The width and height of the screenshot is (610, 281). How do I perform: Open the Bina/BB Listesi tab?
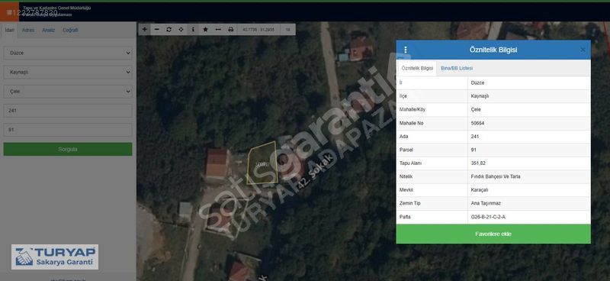pos(457,68)
